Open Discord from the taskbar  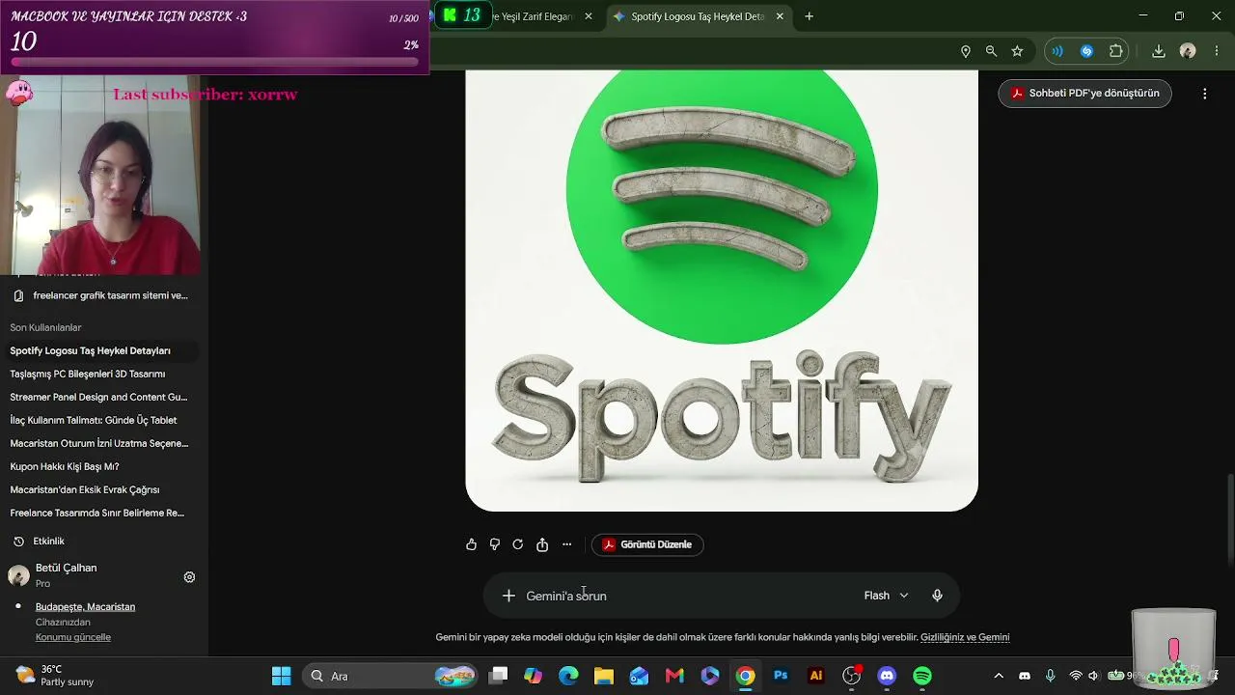point(887,676)
